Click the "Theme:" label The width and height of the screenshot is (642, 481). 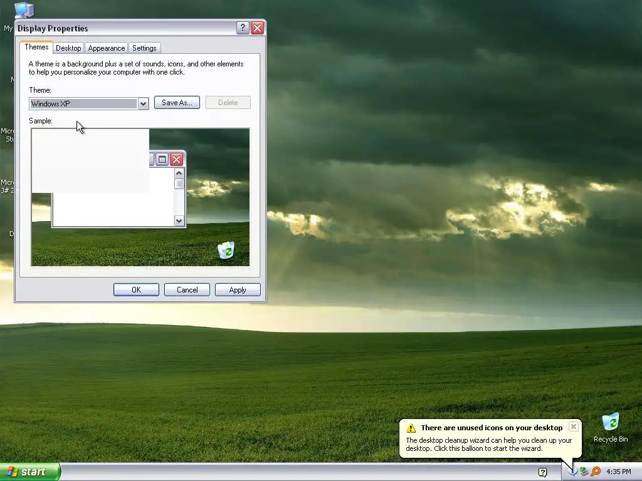[x=40, y=90]
